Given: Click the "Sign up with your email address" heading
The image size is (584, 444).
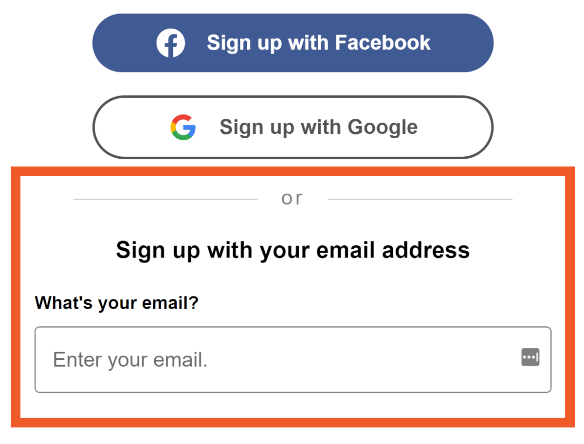Looking at the screenshot, I should pyautogui.click(x=292, y=250).
